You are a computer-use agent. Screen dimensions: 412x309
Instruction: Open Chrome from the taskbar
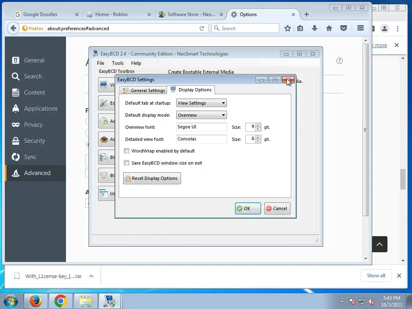60,301
